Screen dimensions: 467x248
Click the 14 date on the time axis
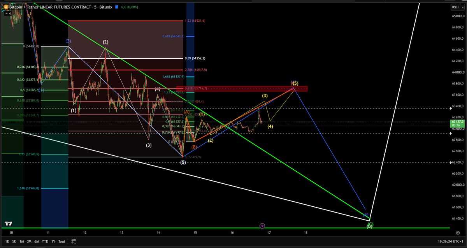pos(158,232)
